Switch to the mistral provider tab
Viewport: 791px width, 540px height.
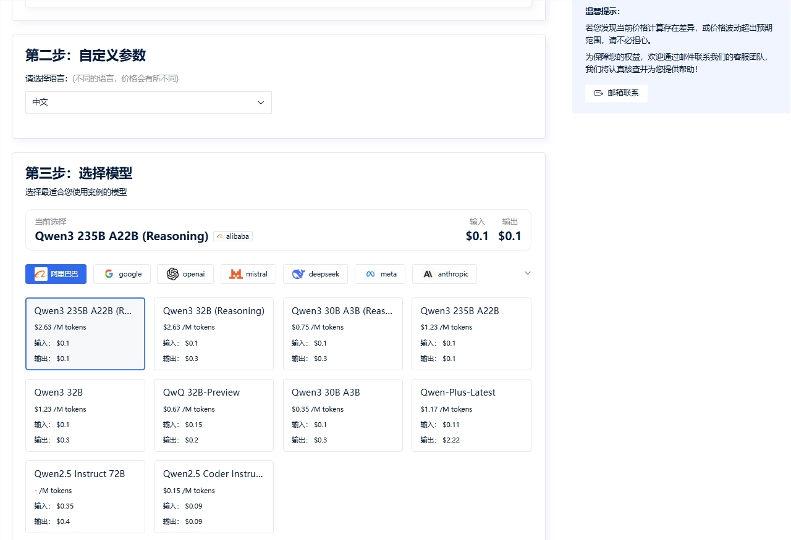click(248, 274)
